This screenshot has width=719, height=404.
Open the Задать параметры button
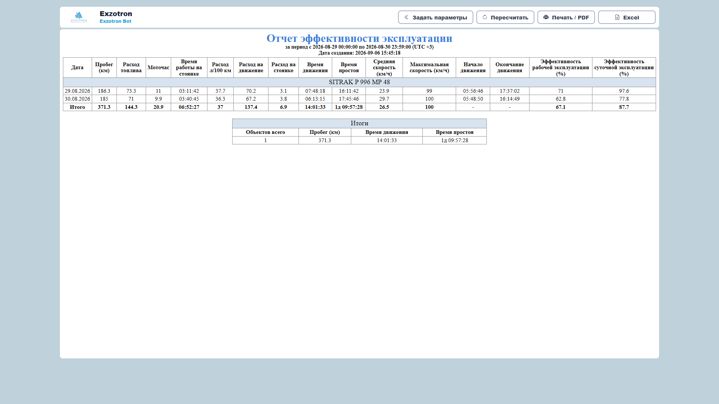[436, 17]
